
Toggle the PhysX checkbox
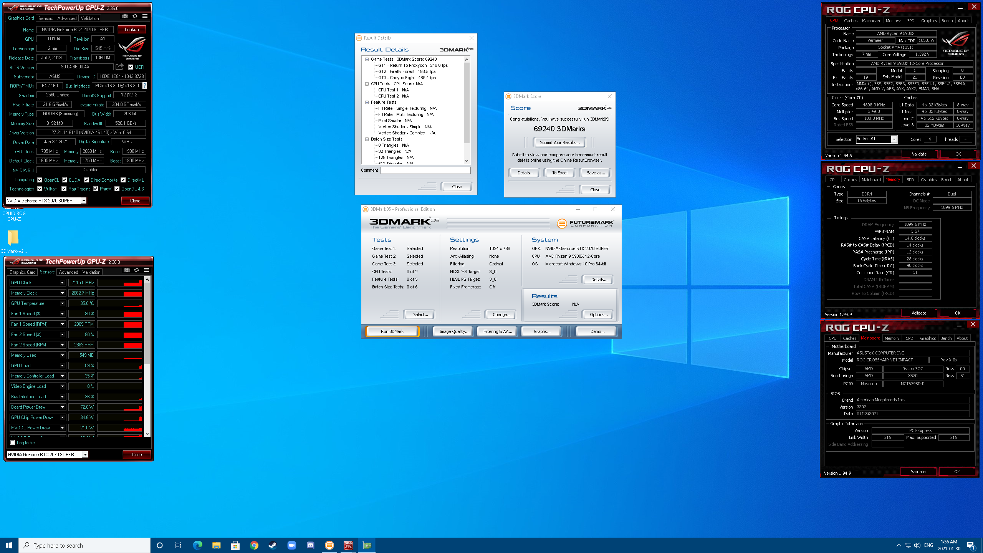pyautogui.click(x=96, y=189)
